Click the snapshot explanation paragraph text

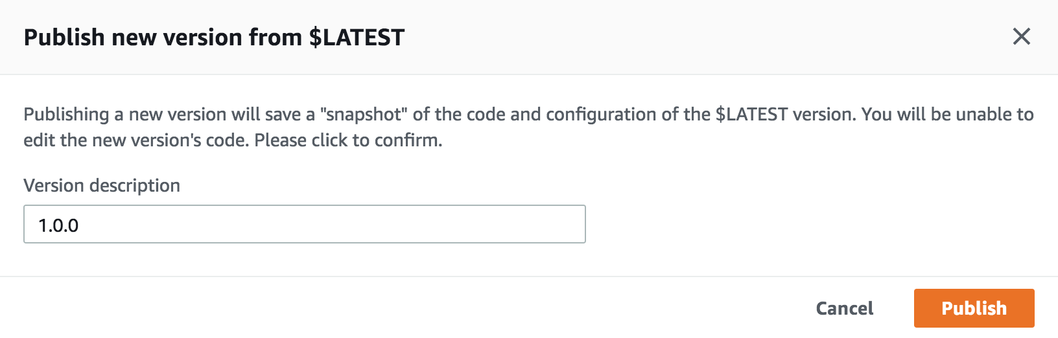pyautogui.click(x=528, y=127)
